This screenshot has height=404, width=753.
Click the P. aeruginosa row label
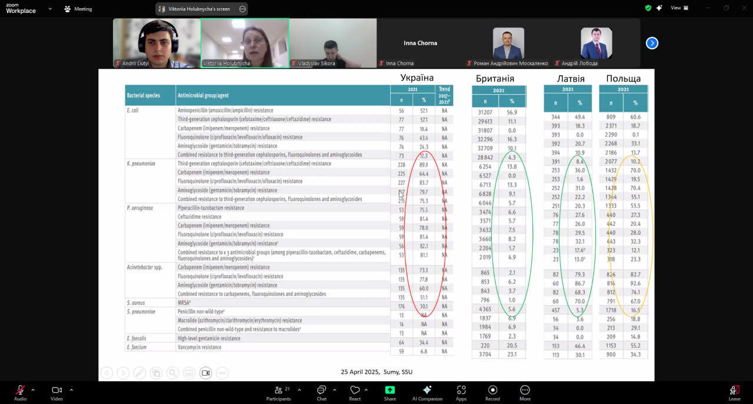pos(140,208)
